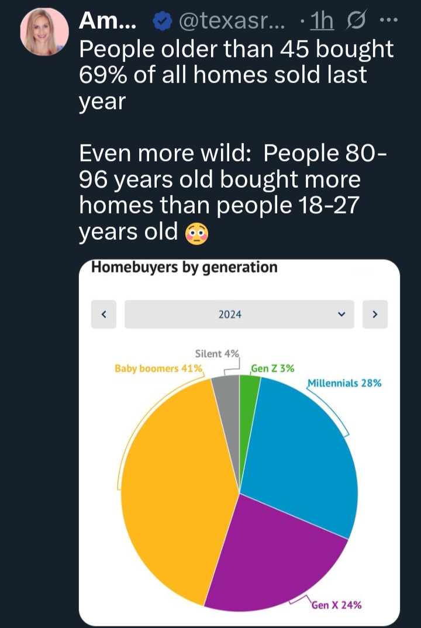Click the Grok slashed-circle icon
The image size is (421, 628).
click(x=357, y=22)
